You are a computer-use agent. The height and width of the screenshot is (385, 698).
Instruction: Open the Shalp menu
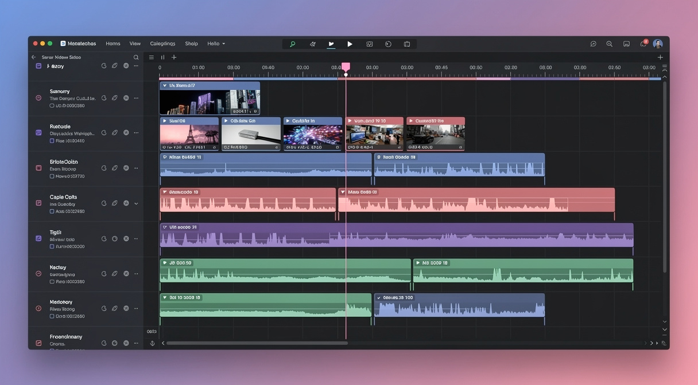[x=191, y=44]
